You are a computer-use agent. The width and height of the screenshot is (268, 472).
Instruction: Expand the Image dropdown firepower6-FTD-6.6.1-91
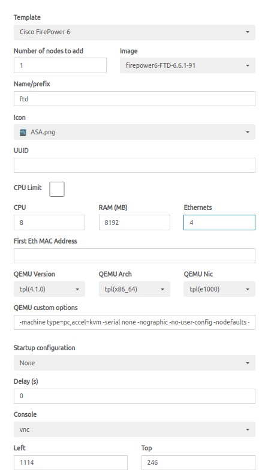coord(188,65)
